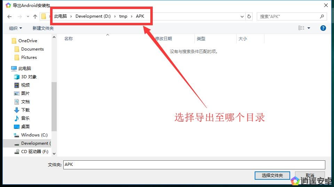
Task: Refresh the current folder view
Action: [x=249, y=17]
